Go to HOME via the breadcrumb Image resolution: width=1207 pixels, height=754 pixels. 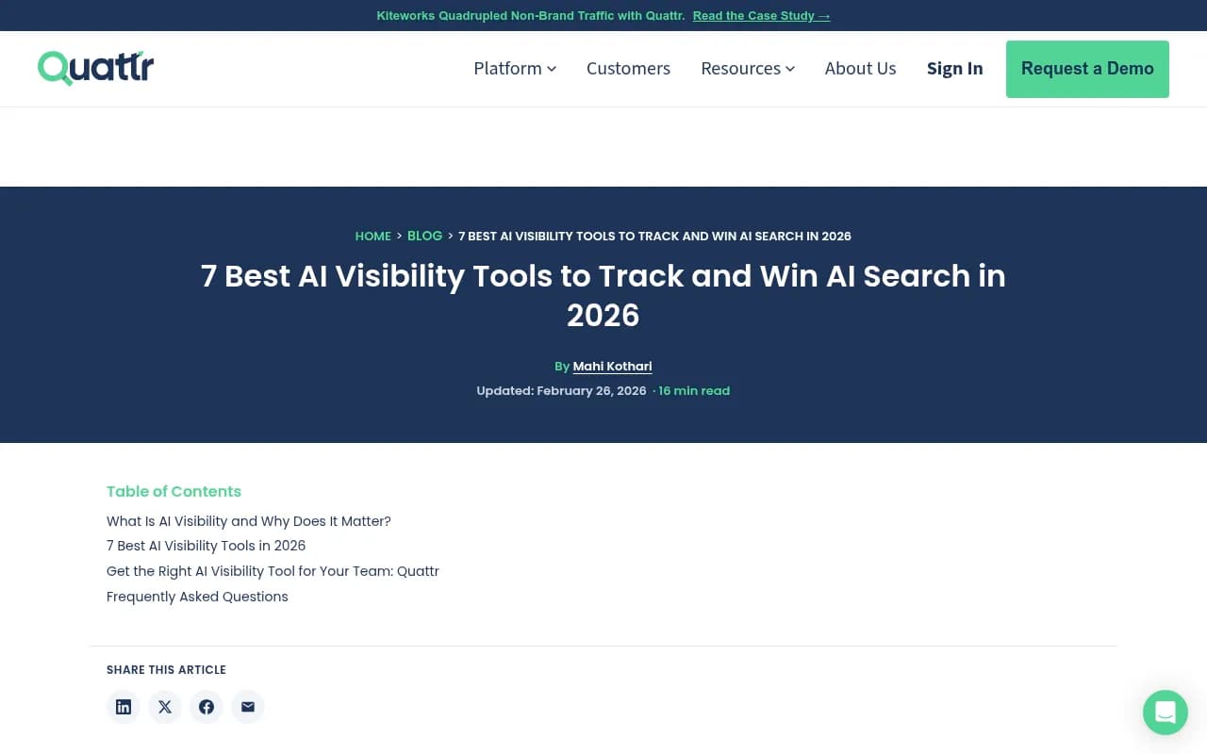[372, 236]
